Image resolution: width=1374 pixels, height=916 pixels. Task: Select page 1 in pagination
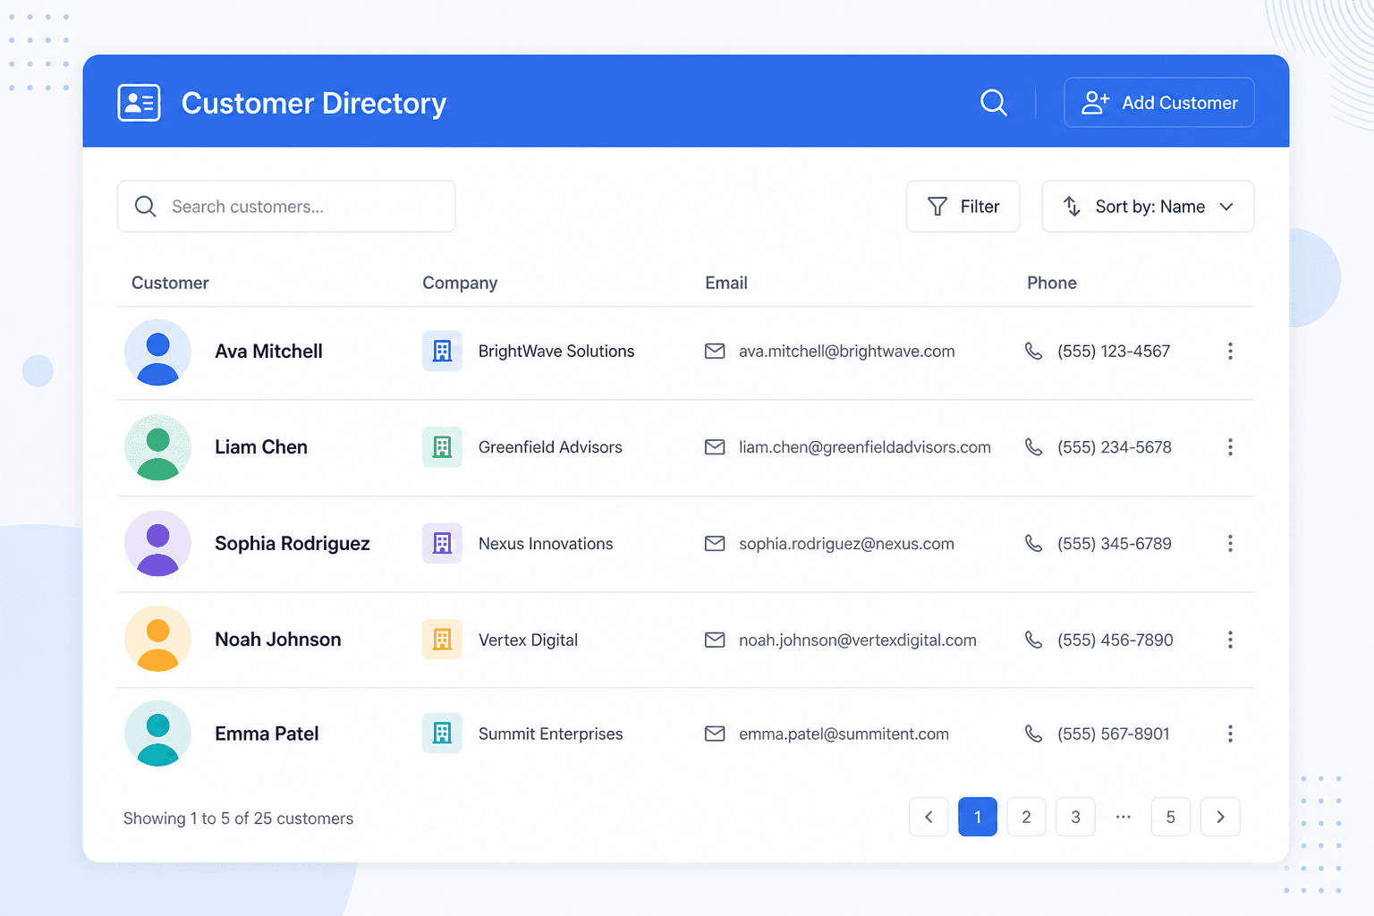coord(978,817)
